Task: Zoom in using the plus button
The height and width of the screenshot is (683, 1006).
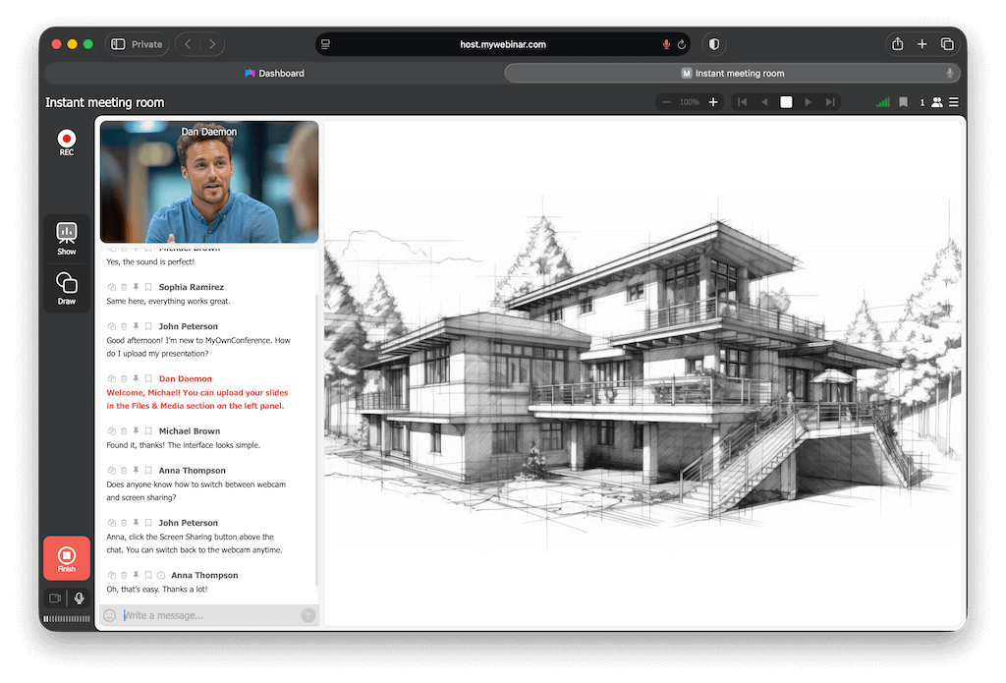Action: (x=711, y=101)
